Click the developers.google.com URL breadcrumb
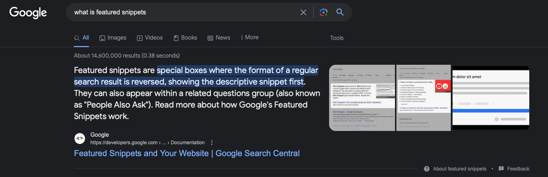 (x=148, y=142)
